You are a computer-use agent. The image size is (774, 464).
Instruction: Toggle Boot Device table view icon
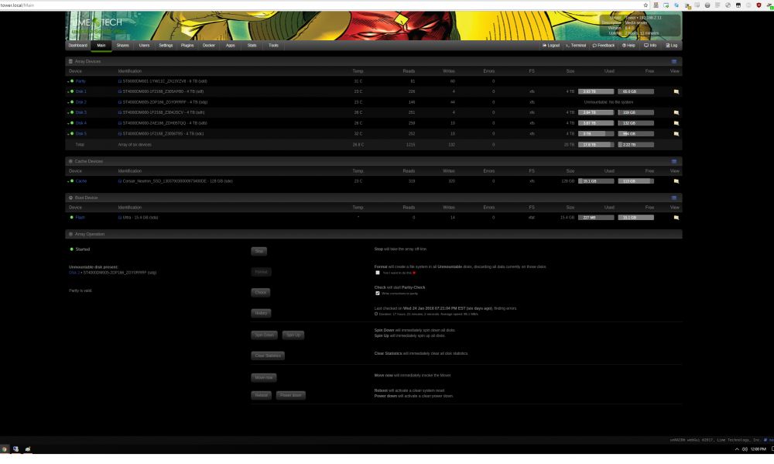[x=674, y=198]
